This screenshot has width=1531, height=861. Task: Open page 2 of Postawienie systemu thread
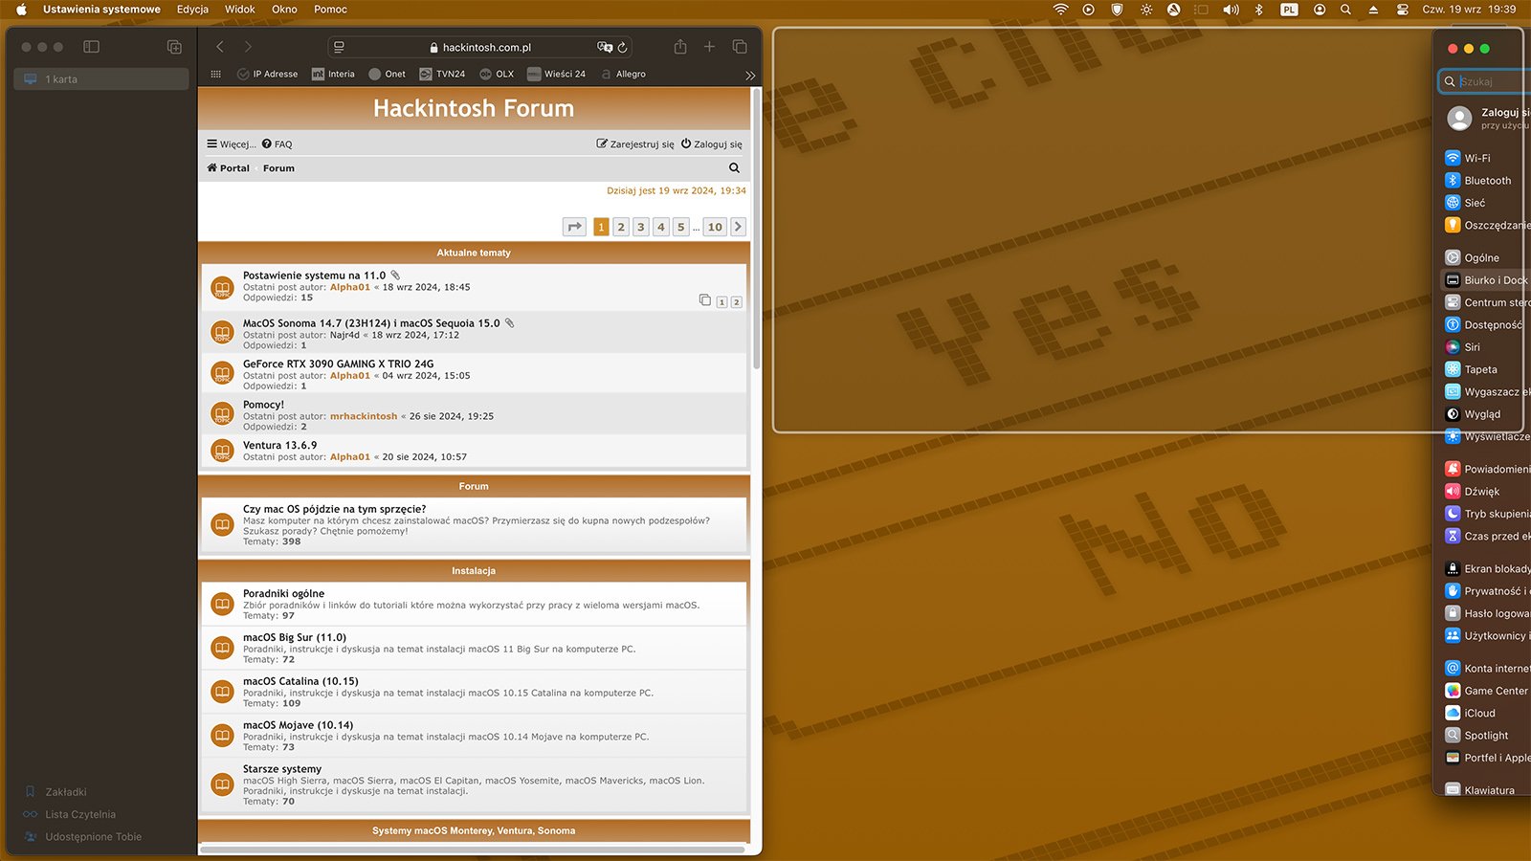[x=736, y=302]
